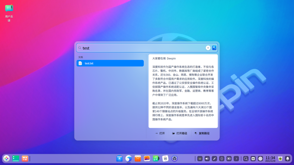Click the magnifier search icon in the dock
This screenshot has height=165, width=294.
pyautogui.click(x=246, y=159)
